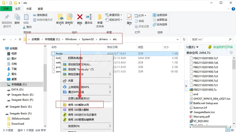Open the ribbon Open dropdown
Viewport: 236px width, 132px height.
coord(140,16)
